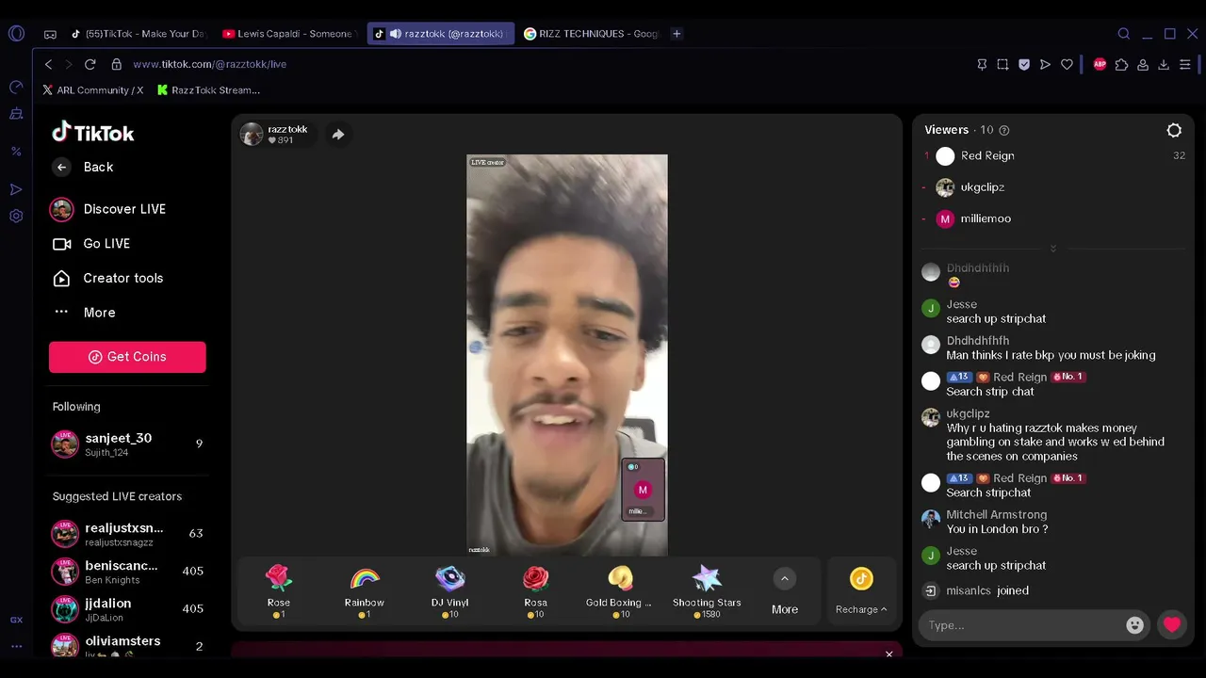
Task: Expand the More gifts arrow
Action: (x=785, y=579)
